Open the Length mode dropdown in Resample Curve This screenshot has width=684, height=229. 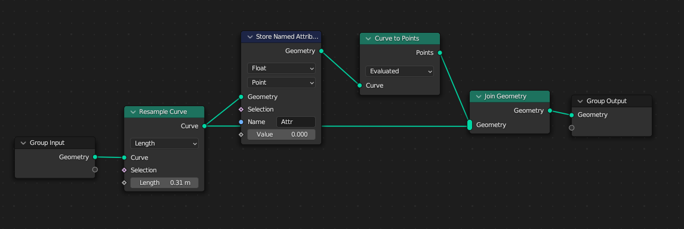(x=165, y=143)
